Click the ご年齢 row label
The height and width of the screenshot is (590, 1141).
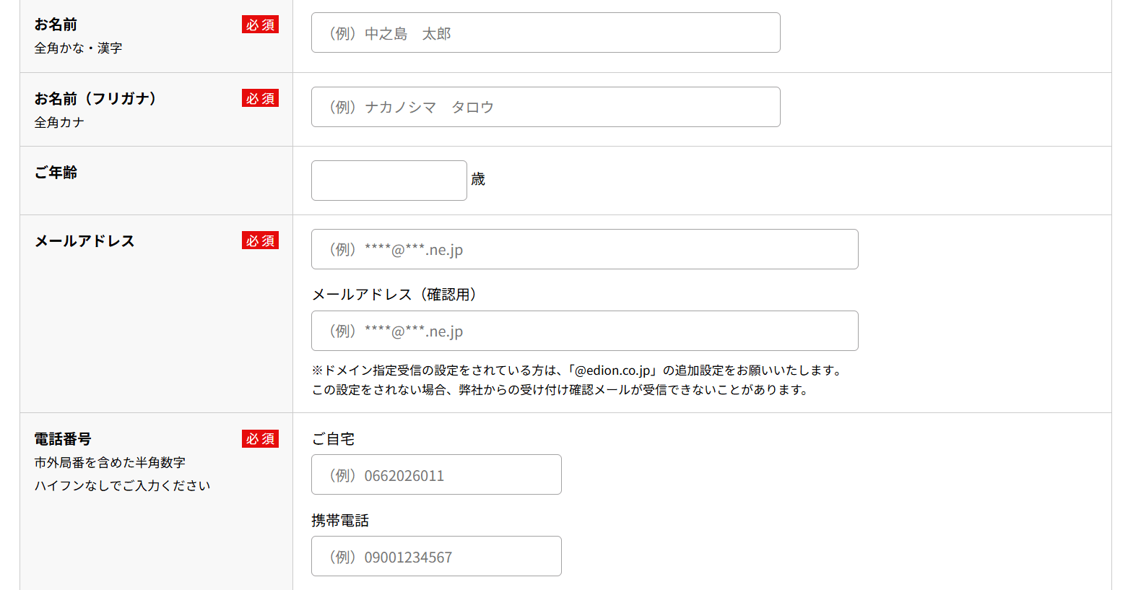point(56,173)
